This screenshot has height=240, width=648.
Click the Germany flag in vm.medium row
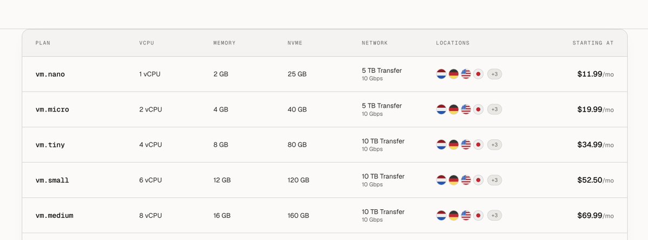point(454,215)
